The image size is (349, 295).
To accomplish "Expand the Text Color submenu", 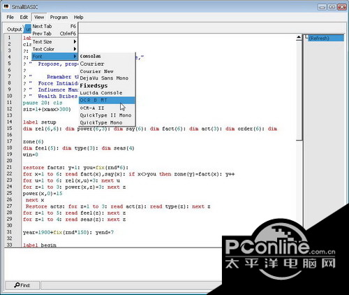I will click(54, 49).
